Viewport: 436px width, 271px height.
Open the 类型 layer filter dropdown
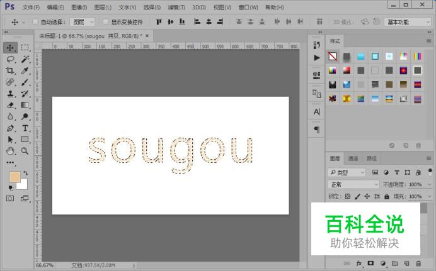(347, 172)
